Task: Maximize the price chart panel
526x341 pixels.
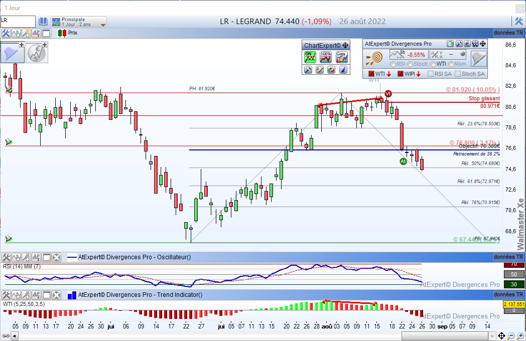Action: coord(46,33)
